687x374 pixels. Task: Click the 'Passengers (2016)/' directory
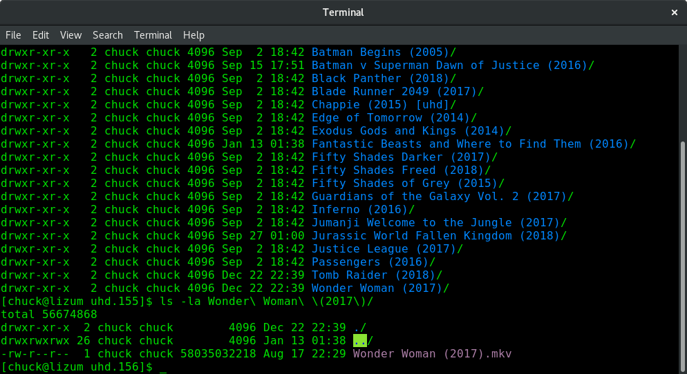pos(374,262)
